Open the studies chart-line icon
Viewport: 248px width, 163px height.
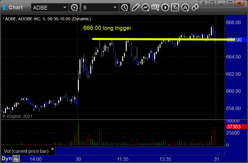click(x=145, y=7)
